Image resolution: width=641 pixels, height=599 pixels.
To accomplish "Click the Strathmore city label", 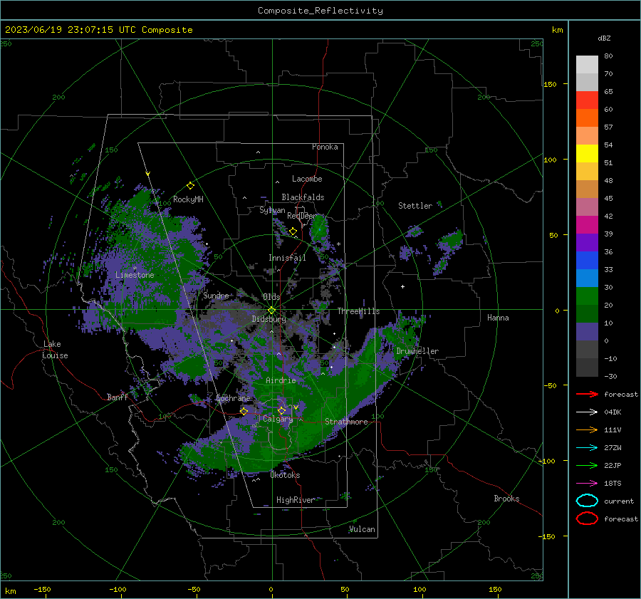I will pyautogui.click(x=346, y=422).
